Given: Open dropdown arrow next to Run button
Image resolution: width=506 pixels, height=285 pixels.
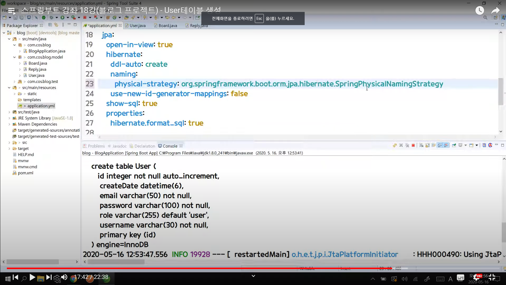Looking at the screenshot, I should tap(67, 18).
